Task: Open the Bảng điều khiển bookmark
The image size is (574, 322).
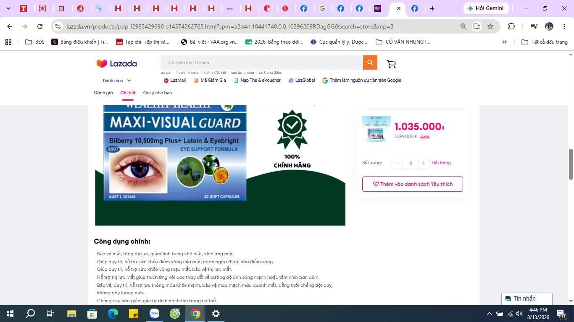Action: [x=80, y=42]
